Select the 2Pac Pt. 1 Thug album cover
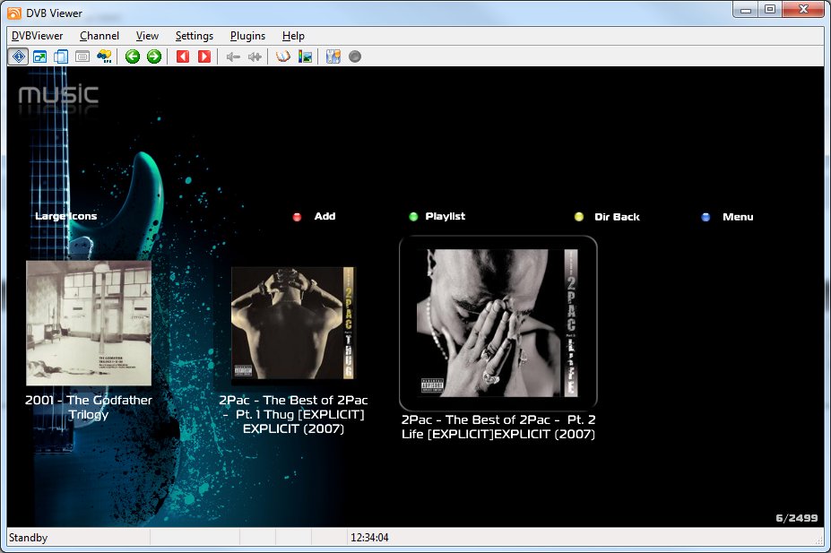This screenshot has height=553, width=831. pyautogui.click(x=293, y=323)
